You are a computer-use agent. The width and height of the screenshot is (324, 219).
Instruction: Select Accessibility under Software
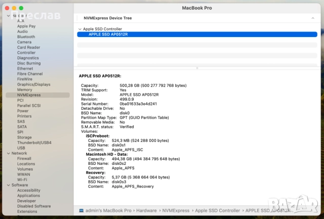click(x=28, y=191)
